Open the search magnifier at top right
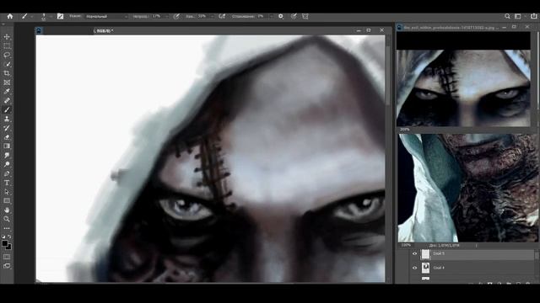This screenshot has width=540, height=303. coord(507,16)
